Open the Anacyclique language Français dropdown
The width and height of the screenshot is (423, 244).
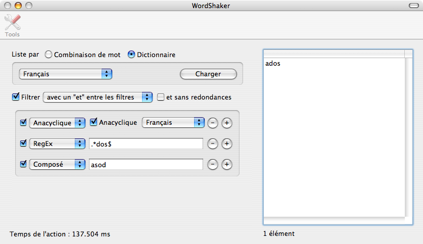[173, 123]
